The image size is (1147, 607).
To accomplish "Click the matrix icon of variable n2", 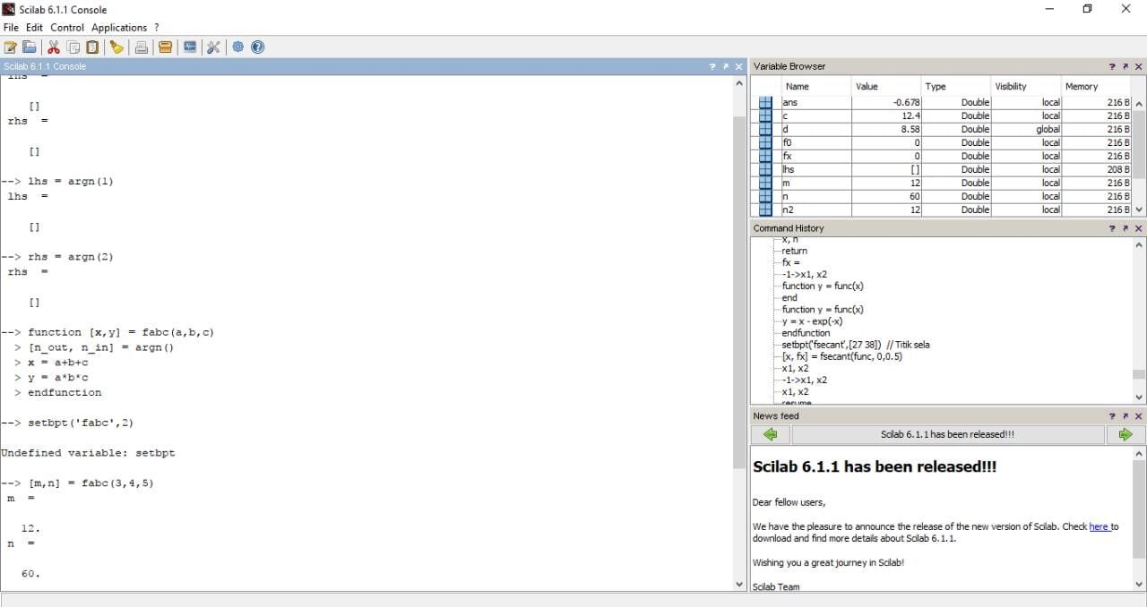I will point(765,209).
